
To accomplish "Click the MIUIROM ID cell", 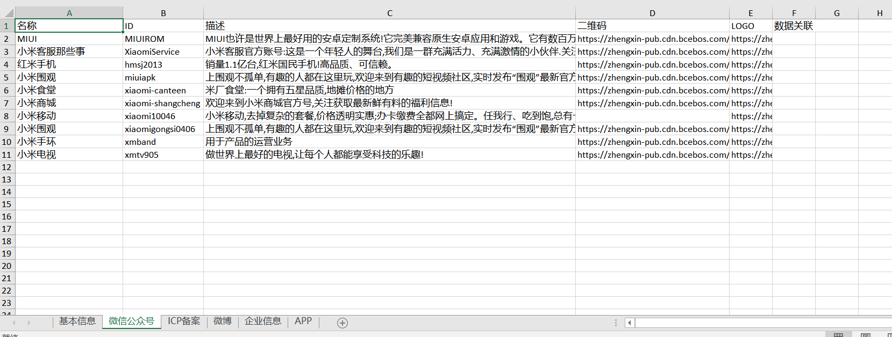I will [x=163, y=39].
